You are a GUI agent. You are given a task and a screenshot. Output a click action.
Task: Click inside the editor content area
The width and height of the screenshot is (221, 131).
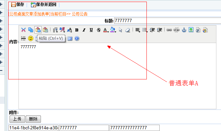[117, 76]
